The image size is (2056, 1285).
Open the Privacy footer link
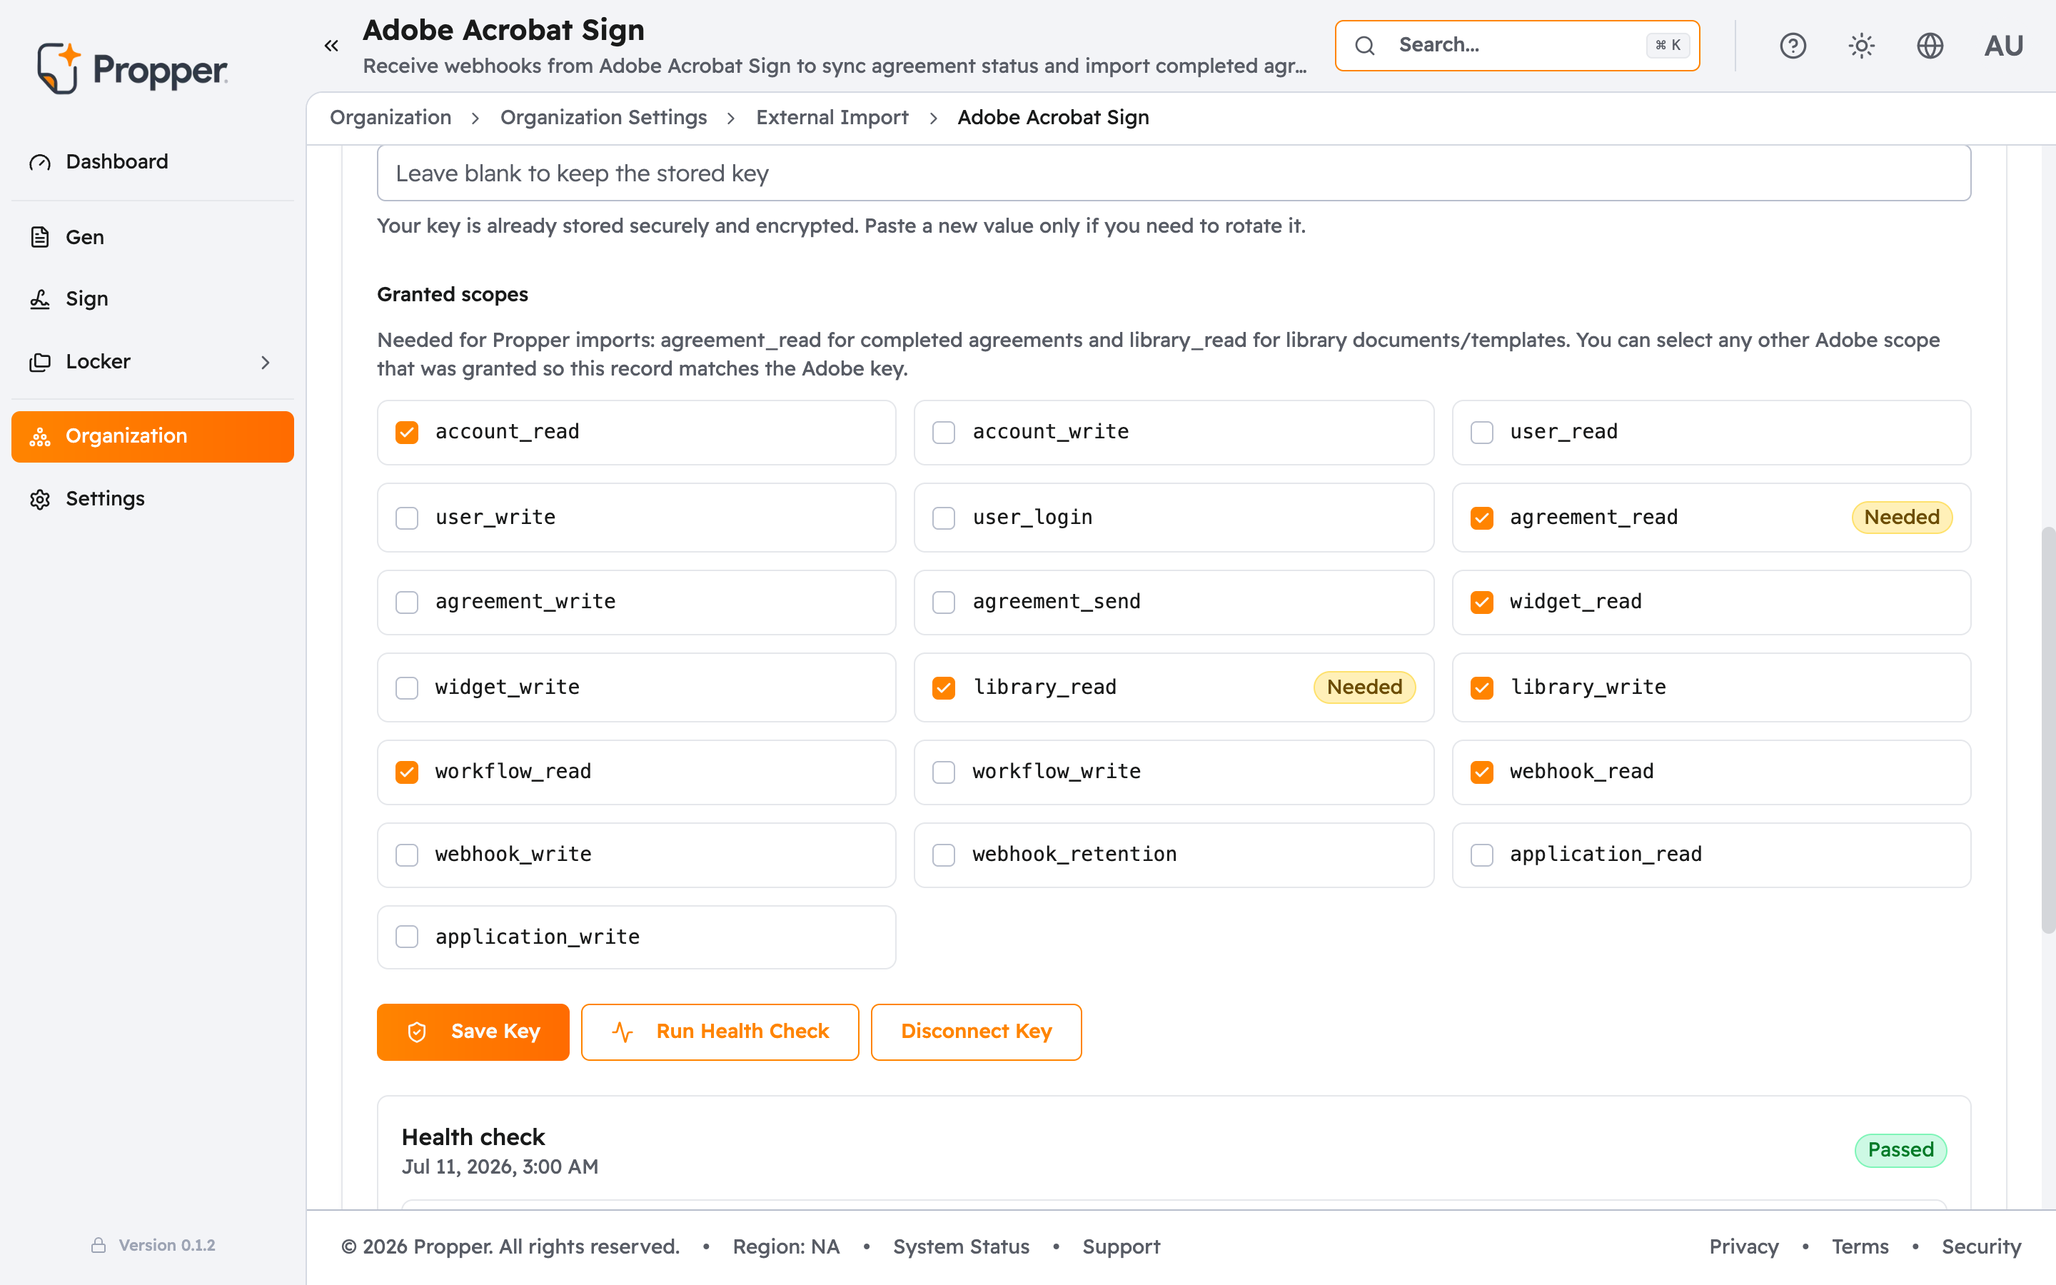click(1743, 1246)
